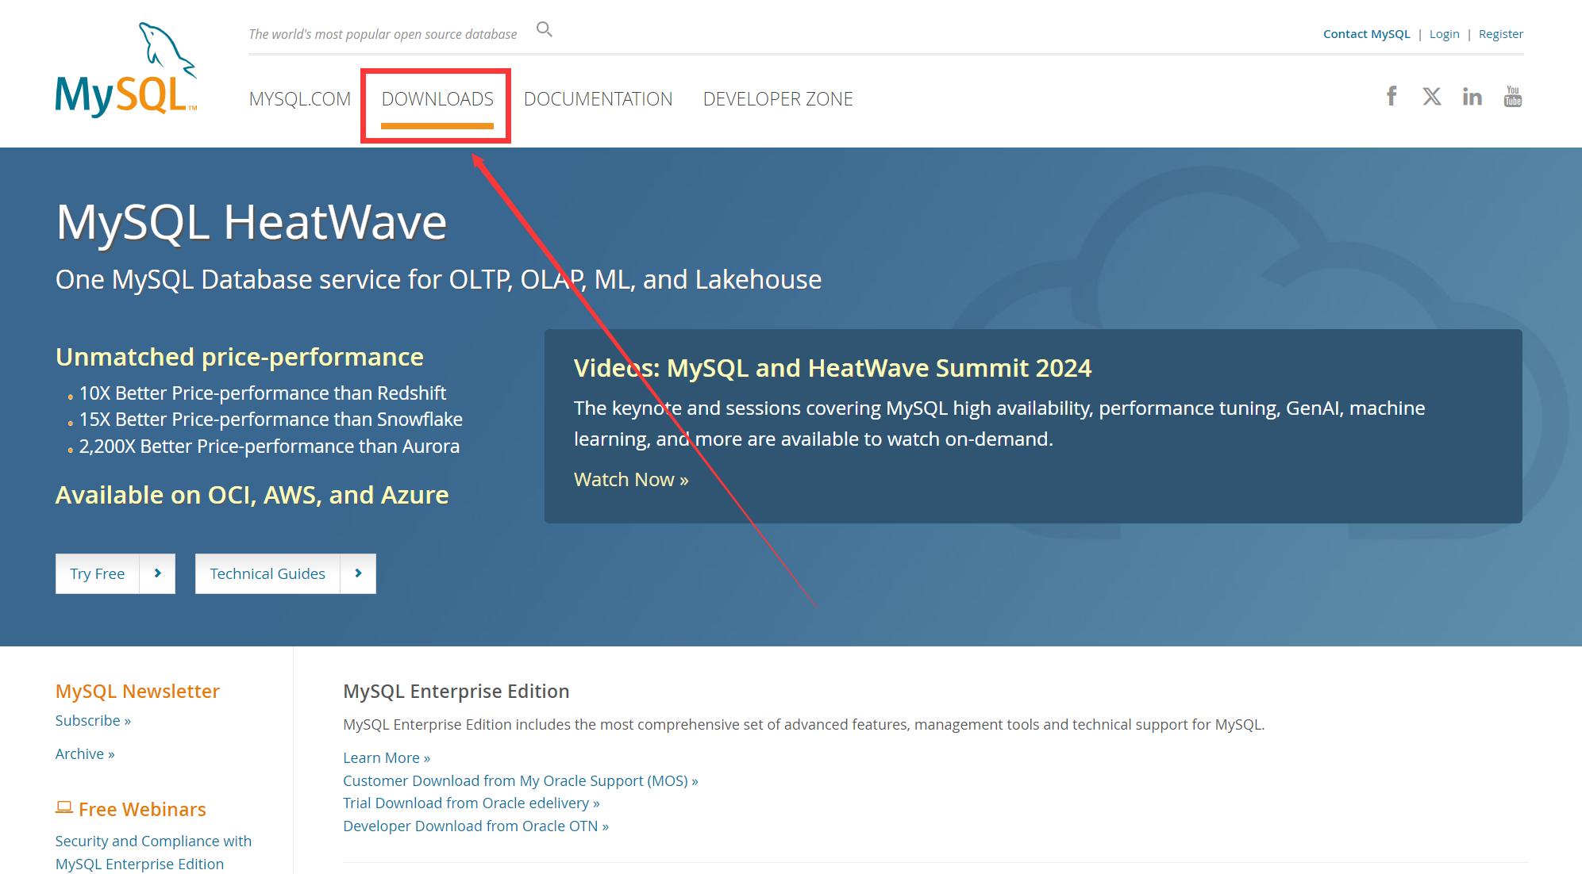The height and width of the screenshot is (874, 1582).
Task: Open the newsletter Archive link
Action: pos(85,753)
